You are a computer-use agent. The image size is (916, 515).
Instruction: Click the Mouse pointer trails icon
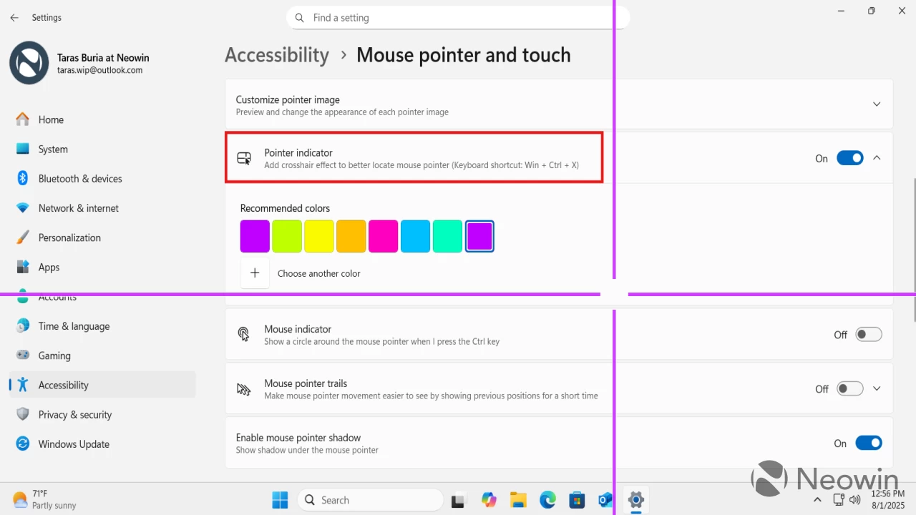244,389
